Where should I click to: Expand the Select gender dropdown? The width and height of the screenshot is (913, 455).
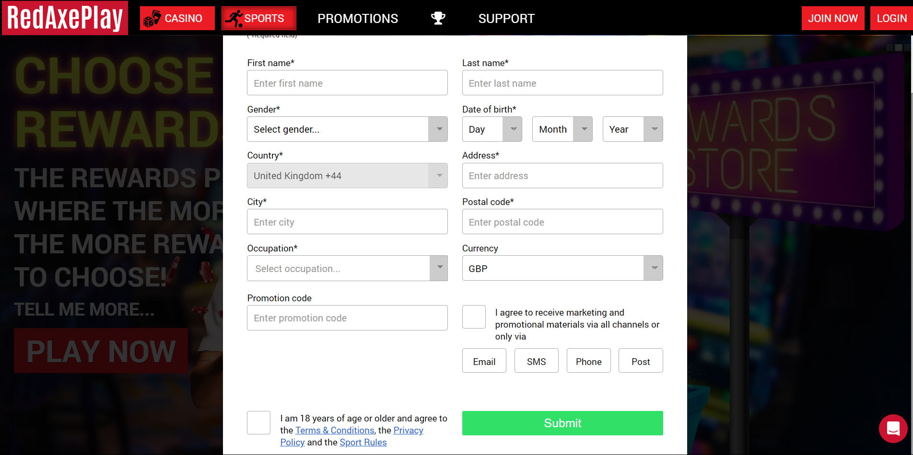pyautogui.click(x=347, y=129)
